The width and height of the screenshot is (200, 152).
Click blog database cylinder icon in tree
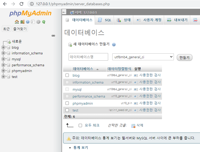click(x=9, y=47)
